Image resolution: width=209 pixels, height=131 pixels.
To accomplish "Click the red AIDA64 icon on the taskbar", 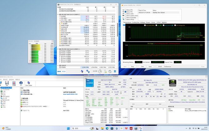I will click(131, 128).
